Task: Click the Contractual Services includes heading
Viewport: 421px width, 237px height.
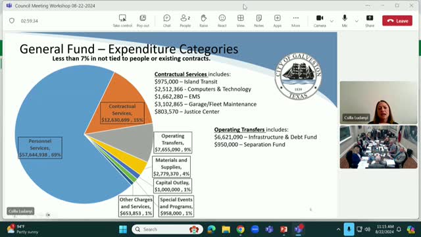Action: [192, 74]
